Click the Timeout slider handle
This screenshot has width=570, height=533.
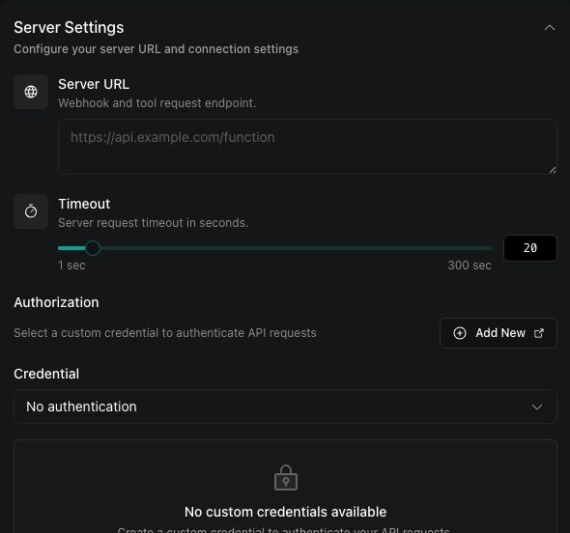point(93,248)
